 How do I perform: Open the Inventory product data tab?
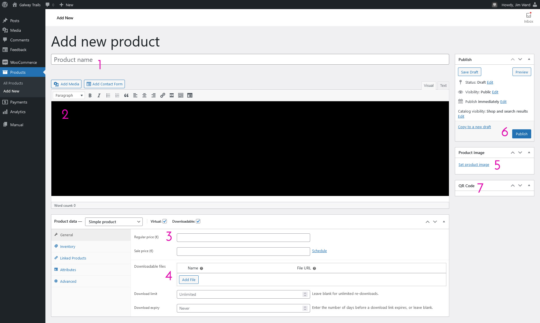pos(68,247)
